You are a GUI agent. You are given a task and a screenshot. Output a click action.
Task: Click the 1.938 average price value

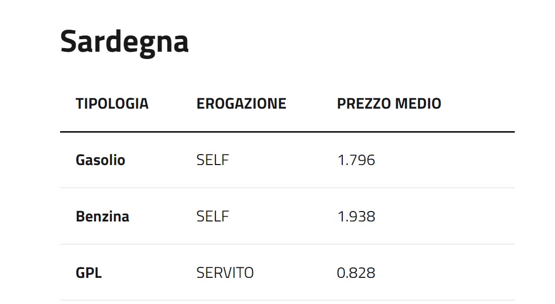tap(356, 216)
